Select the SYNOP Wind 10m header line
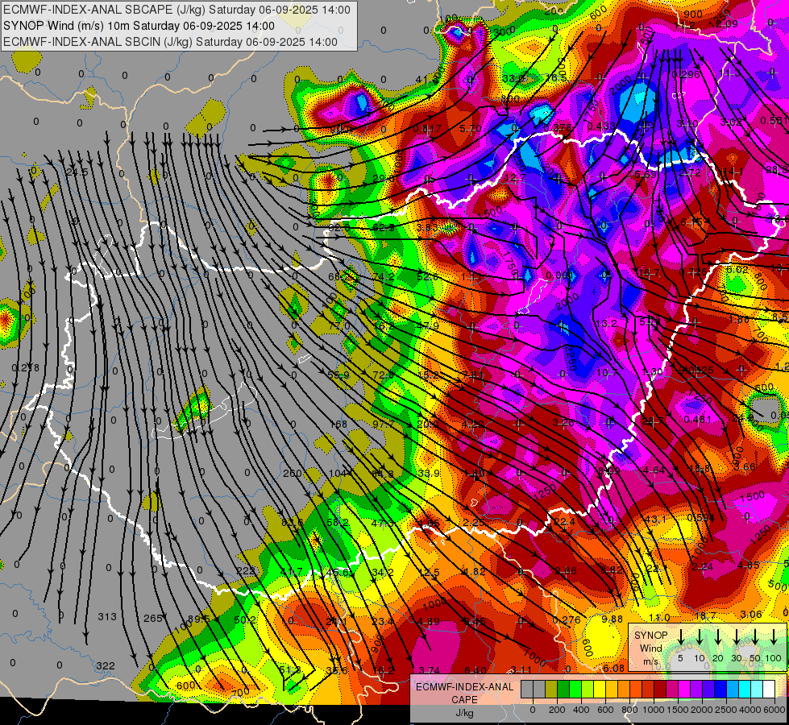Image resolution: width=789 pixels, height=725 pixels. 139,26
